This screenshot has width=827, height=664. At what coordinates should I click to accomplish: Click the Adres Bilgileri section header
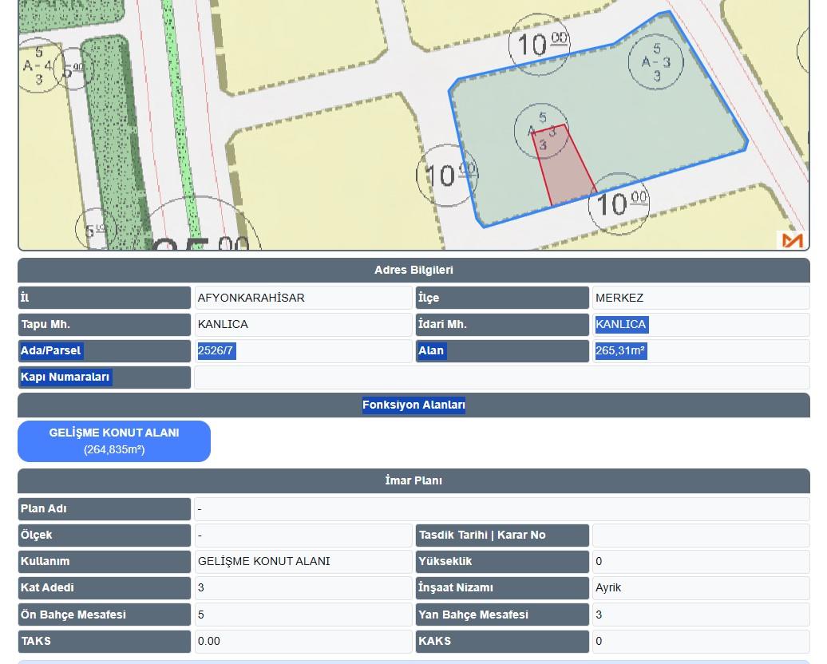(413, 271)
